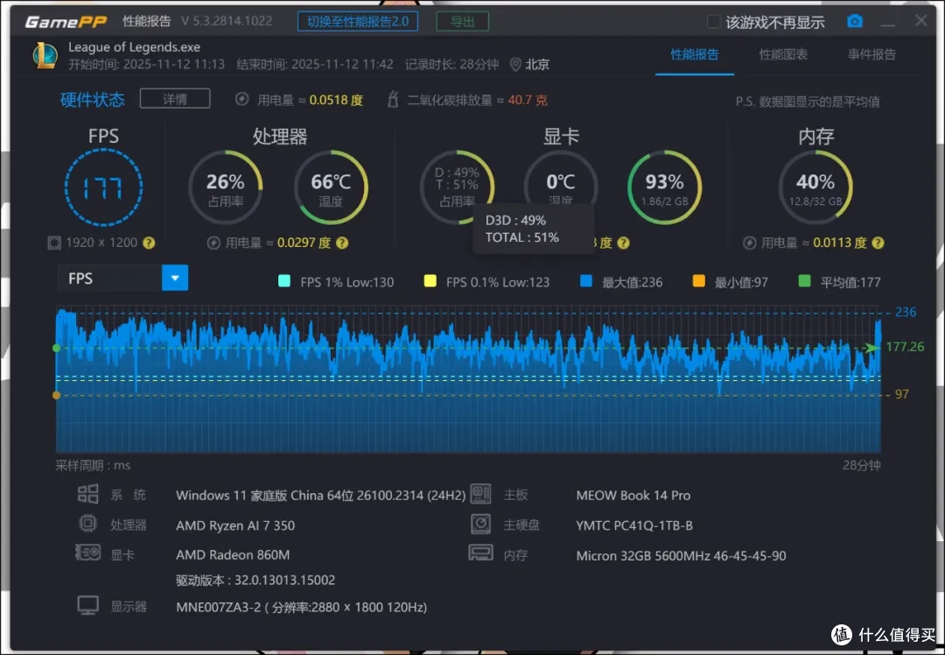Click the processor 26% usage gauge
Viewport: 945px width, 655px height.
coord(226,187)
